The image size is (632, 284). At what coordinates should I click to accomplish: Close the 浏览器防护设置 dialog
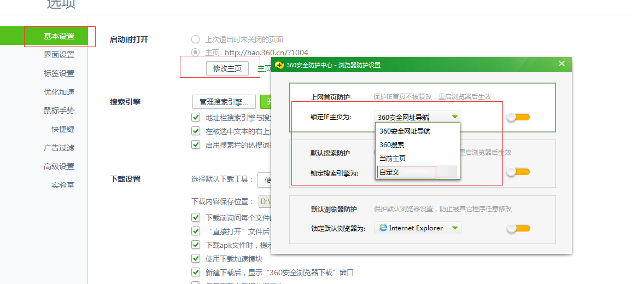pos(561,63)
